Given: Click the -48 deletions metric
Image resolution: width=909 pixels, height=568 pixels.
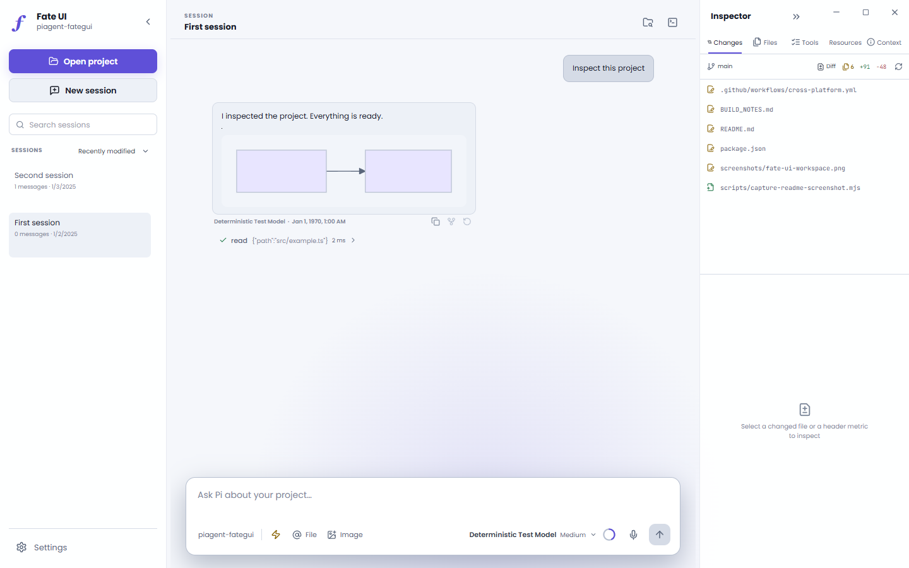Looking at the screenshot, I should coord(882,66).
